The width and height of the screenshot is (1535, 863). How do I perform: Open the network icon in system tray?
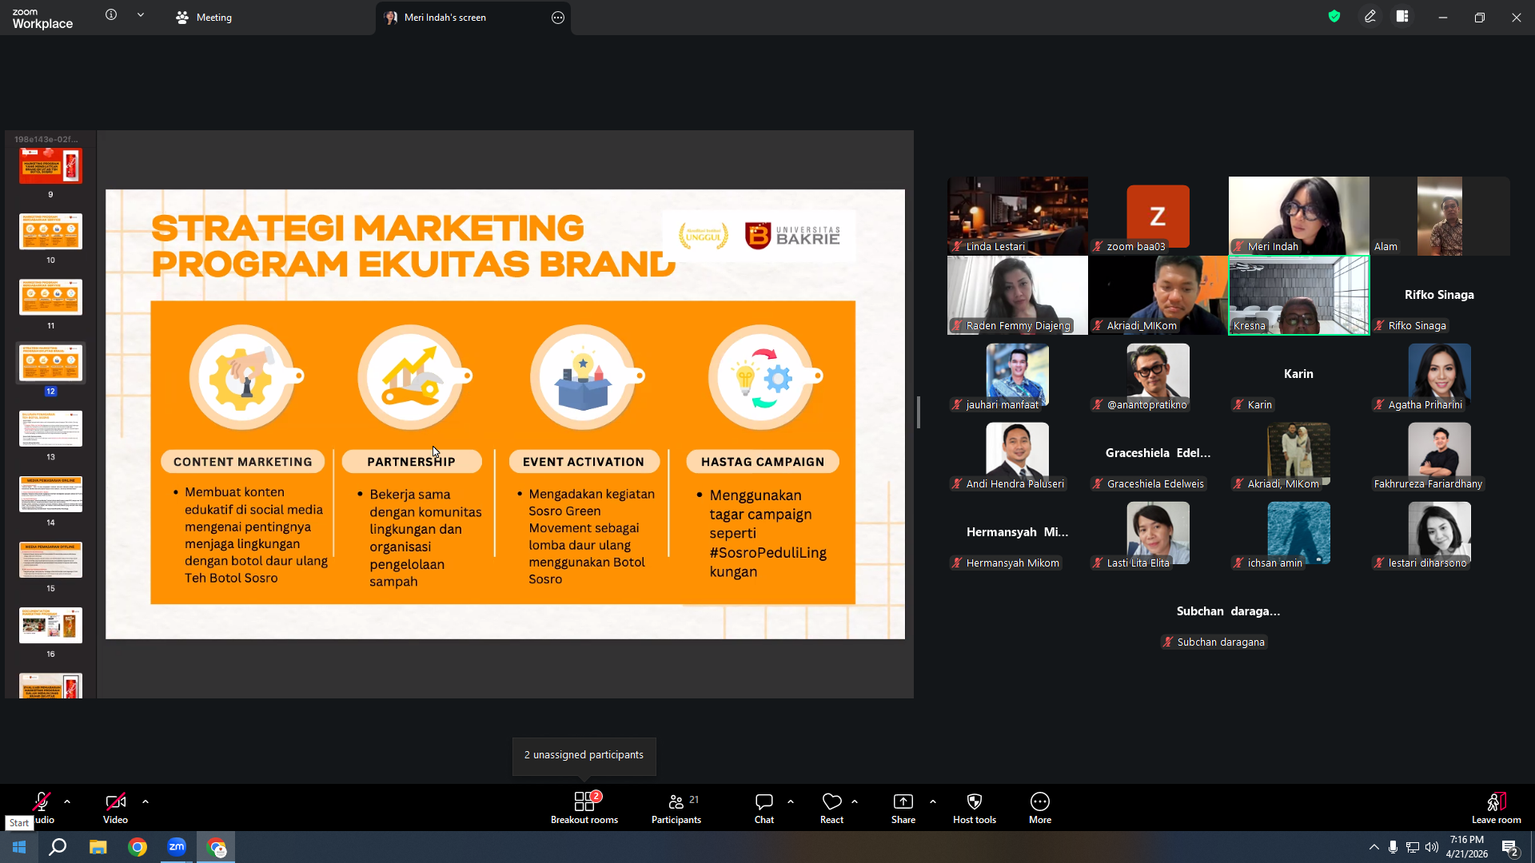(1412, 847)
